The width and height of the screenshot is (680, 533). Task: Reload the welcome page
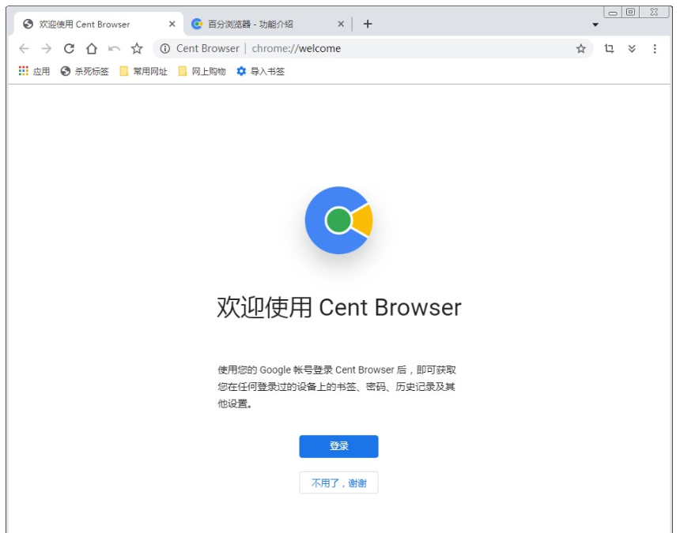[69, 48]
